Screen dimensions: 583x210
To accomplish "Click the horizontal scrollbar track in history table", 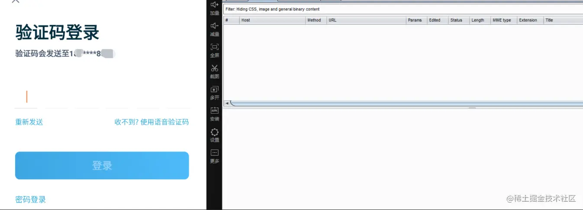I will click(407, 103).
